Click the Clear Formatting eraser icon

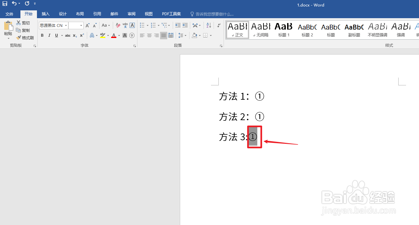click(x=118, y=25)
